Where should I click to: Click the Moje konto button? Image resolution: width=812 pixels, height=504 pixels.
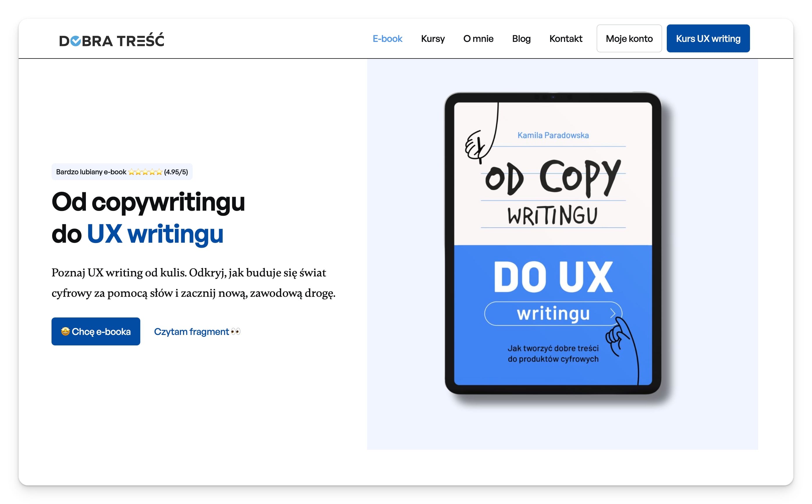[x=629, y=38]
